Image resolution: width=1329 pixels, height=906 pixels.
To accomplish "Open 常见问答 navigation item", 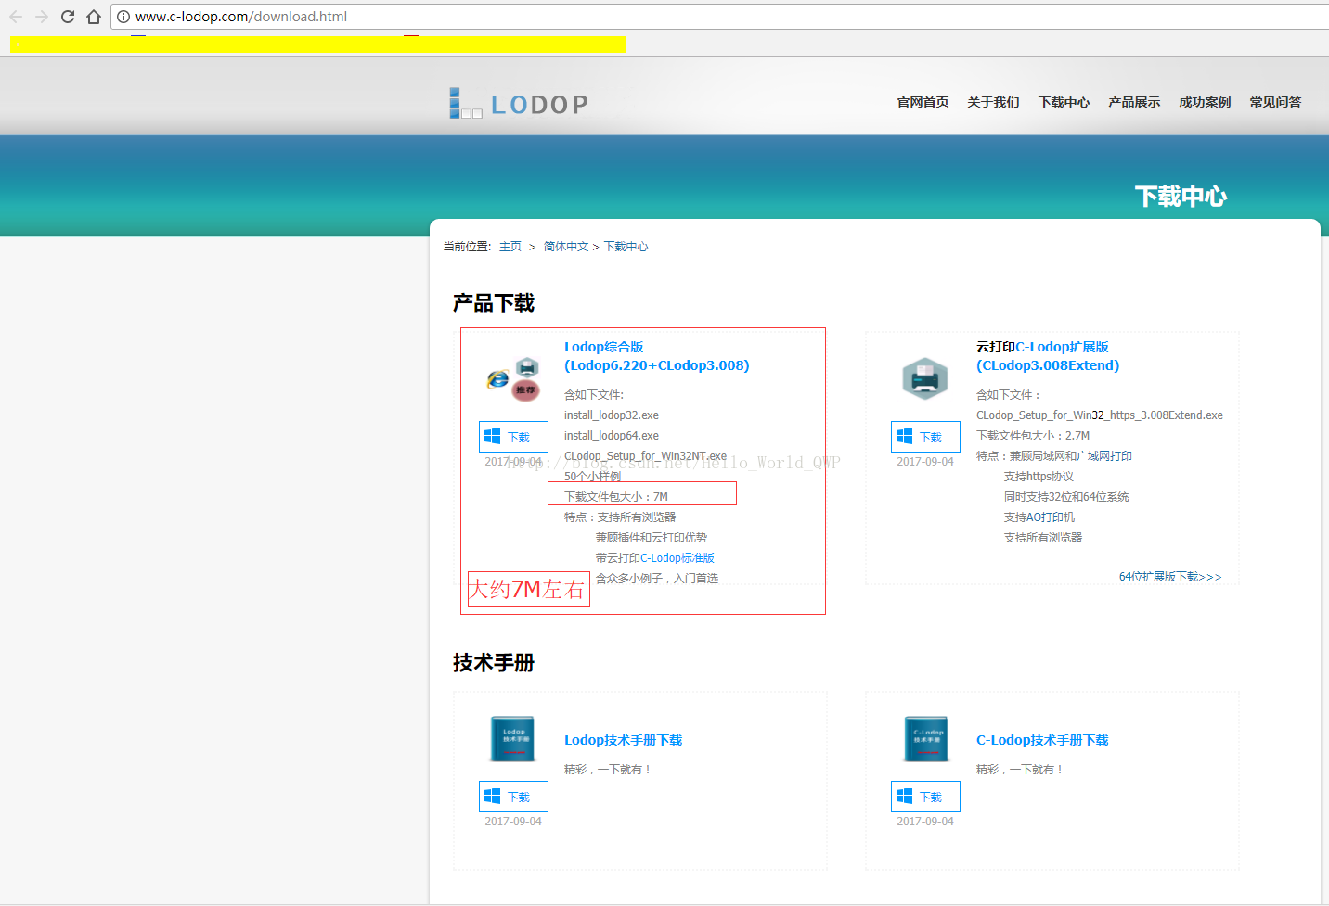I will click(x=1275, y=102).
